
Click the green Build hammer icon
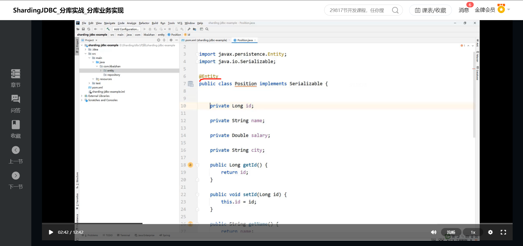tap(108, 29)
